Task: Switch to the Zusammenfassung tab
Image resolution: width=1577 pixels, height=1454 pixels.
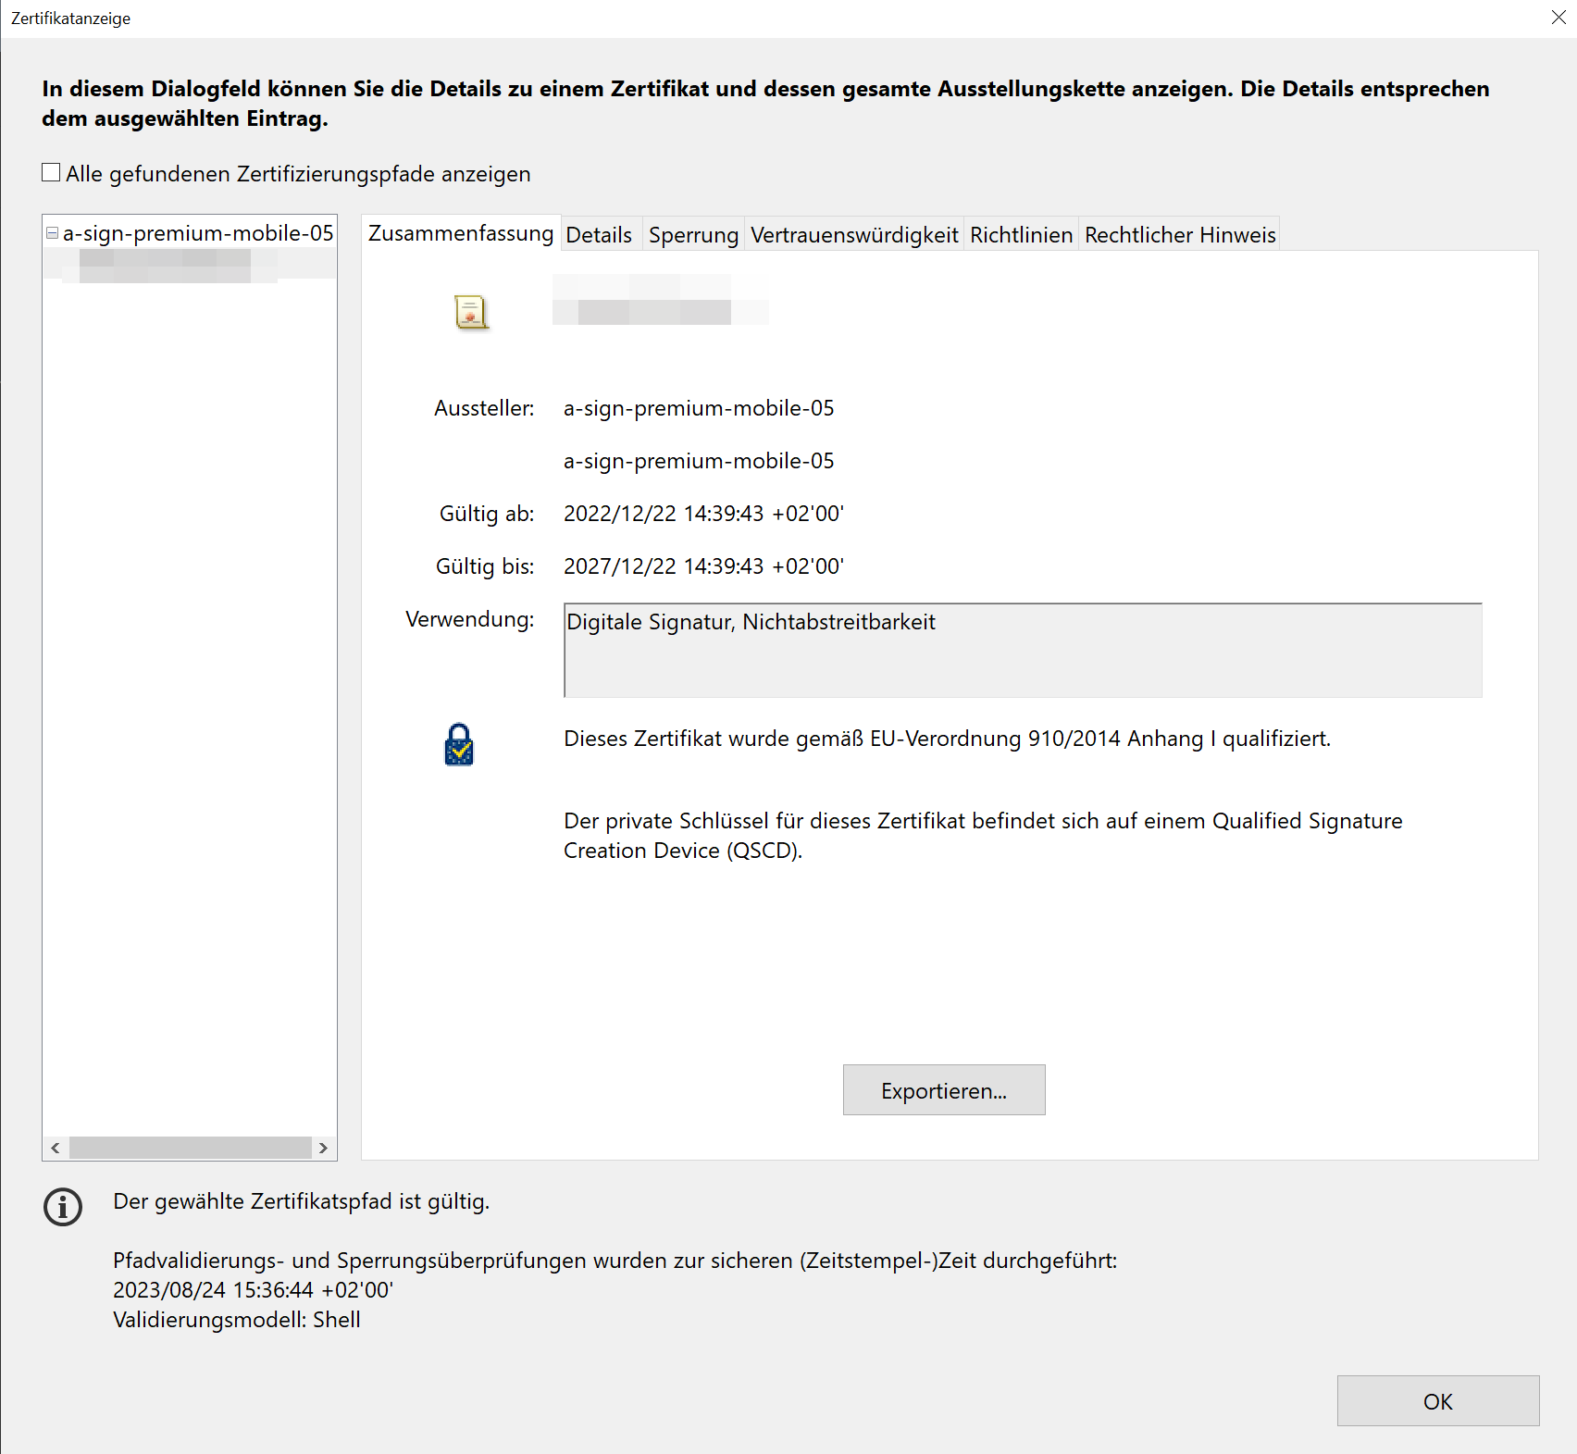Action: (460, 233)
